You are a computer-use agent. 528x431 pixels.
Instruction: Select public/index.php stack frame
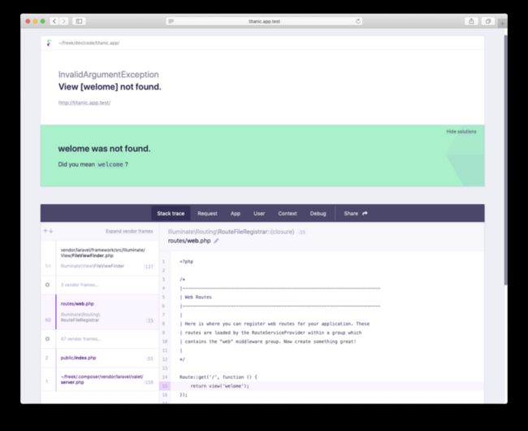point(100,358)
